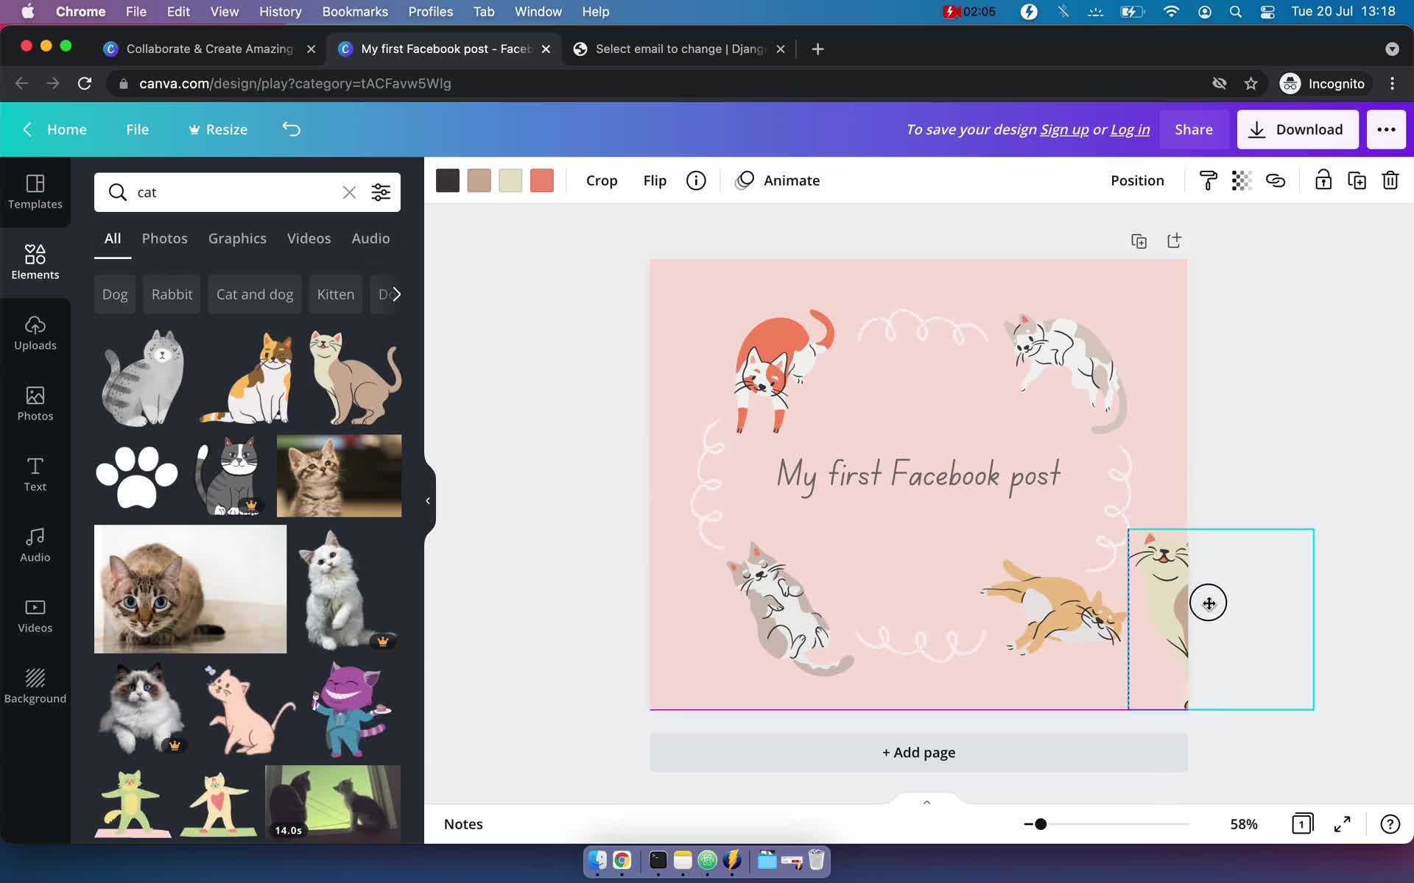Open the Templates sidebar panel
The width and height of the screenshot is (1414, 883).
(35, 191)
